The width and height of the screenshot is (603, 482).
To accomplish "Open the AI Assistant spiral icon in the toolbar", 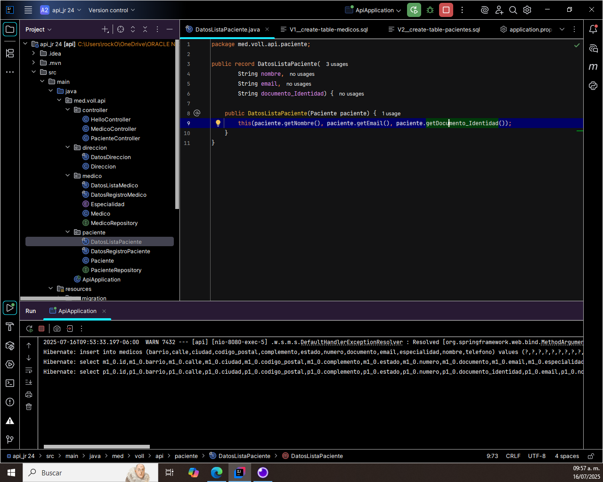I will point(485,10).
